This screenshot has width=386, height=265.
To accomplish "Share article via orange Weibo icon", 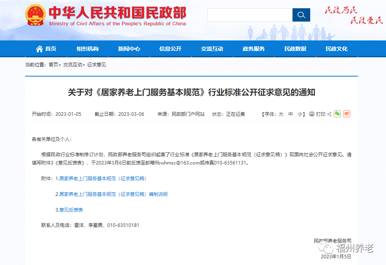I will [347, 114].
